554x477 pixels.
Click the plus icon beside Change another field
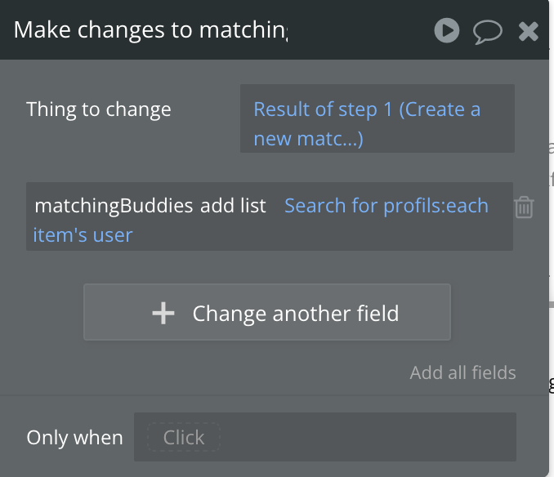(x=163, y=313)
